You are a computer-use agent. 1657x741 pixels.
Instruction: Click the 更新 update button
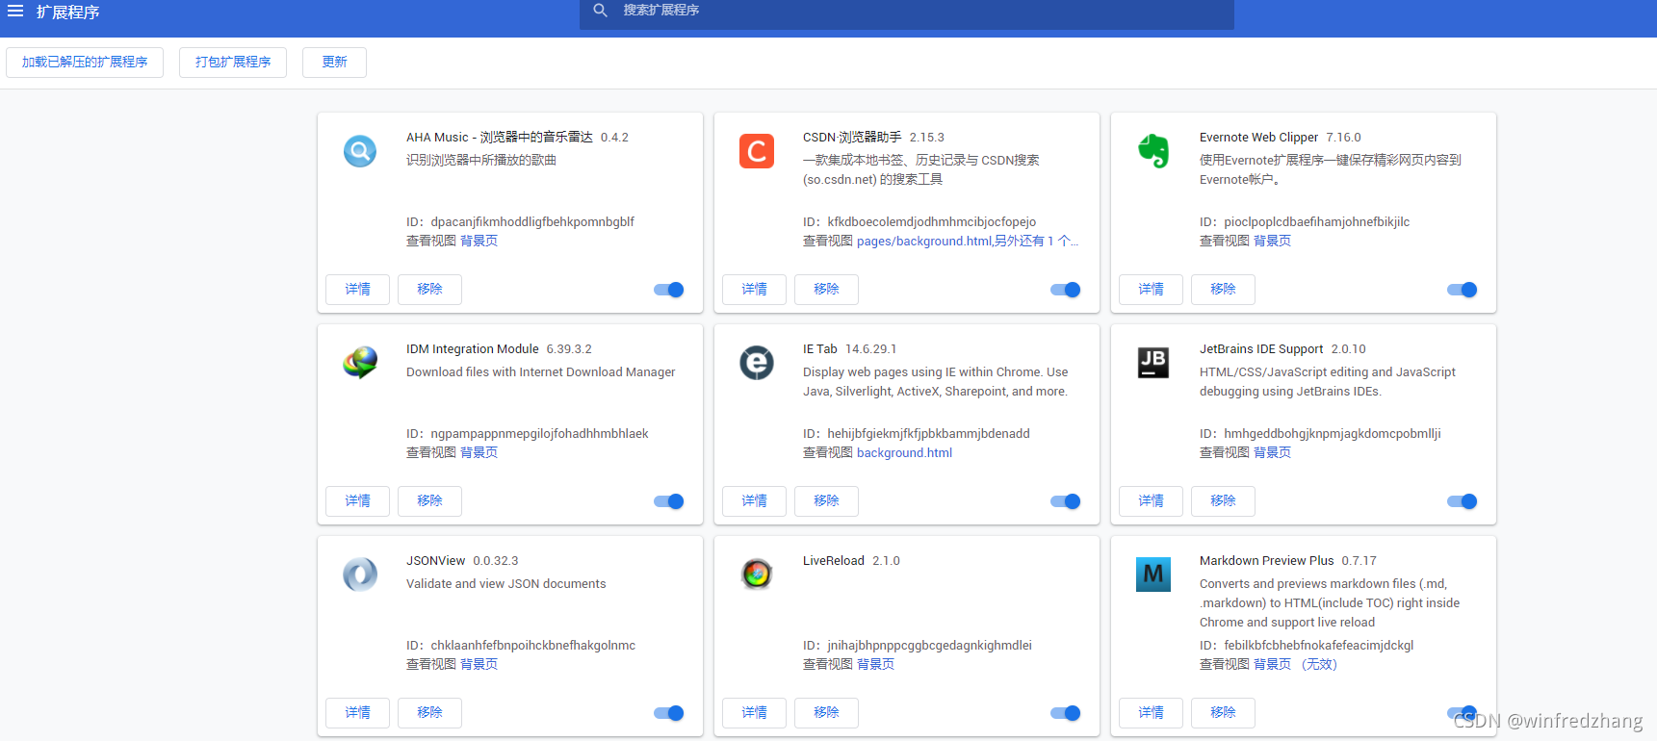click(x=334, y=63)
